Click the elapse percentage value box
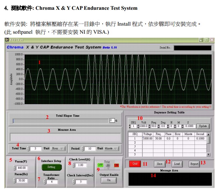 click(x=112, y=120)
